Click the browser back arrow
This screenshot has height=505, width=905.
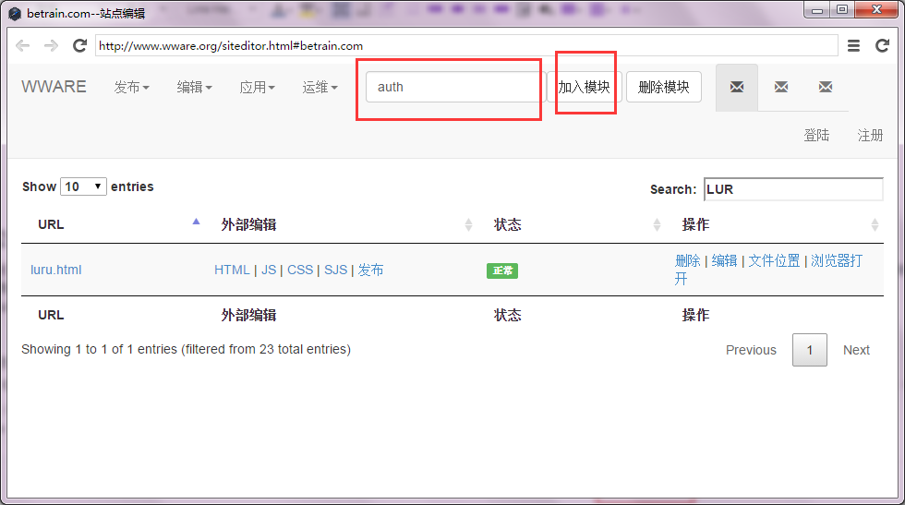click(22, 45)
